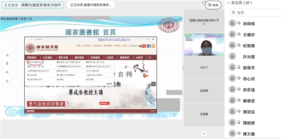Select the annotate scribble tool

7,55
